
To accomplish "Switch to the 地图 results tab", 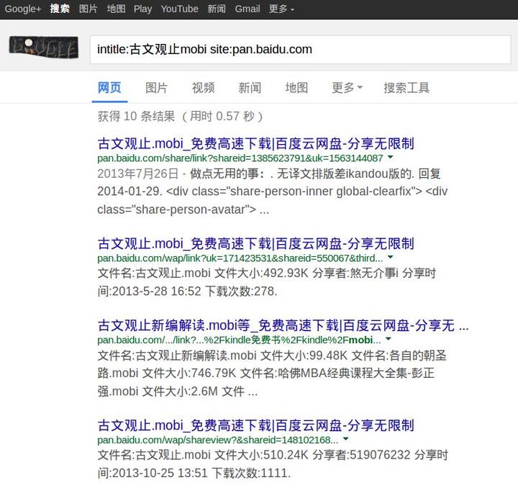I will (296, 88).
